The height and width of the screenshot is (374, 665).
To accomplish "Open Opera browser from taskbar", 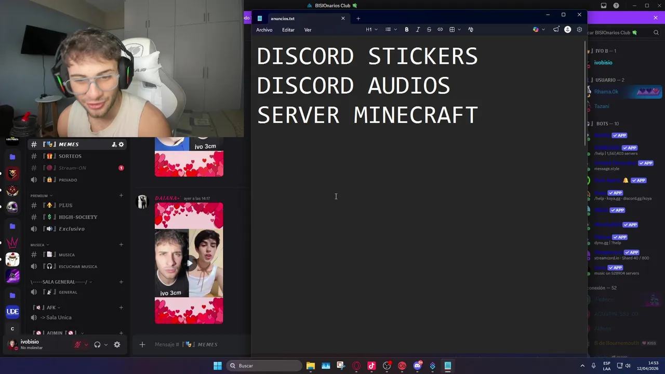I will [356, 366].
